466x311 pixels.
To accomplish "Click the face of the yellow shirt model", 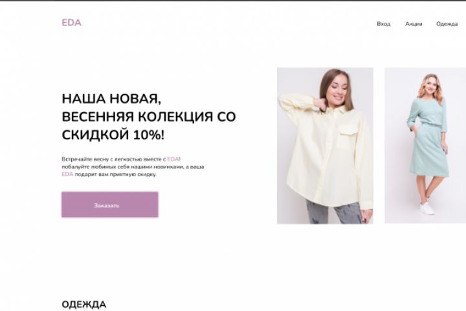I will [x=338, y=88].
